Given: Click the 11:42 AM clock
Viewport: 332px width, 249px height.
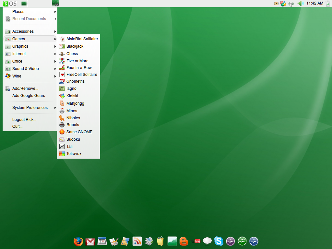Looking at the screenshot, I should pos(314,3).
